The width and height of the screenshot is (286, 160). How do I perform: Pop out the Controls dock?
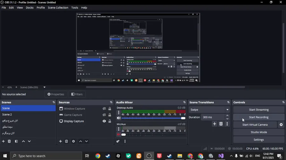[x=283, y=102]
